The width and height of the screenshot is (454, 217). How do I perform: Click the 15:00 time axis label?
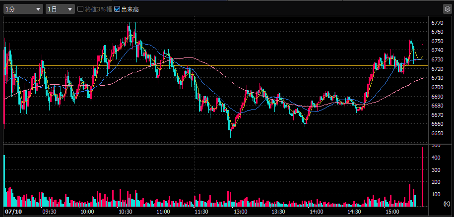[x=392, y=211]
